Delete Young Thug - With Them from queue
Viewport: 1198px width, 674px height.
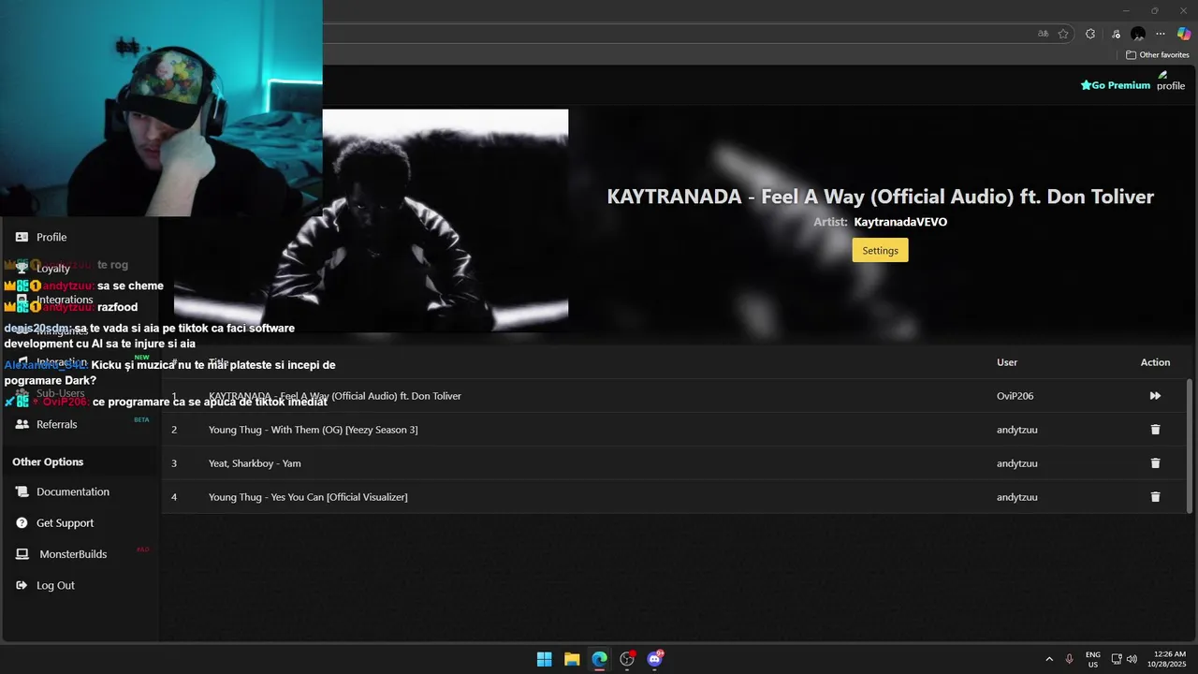point(1155,430)
